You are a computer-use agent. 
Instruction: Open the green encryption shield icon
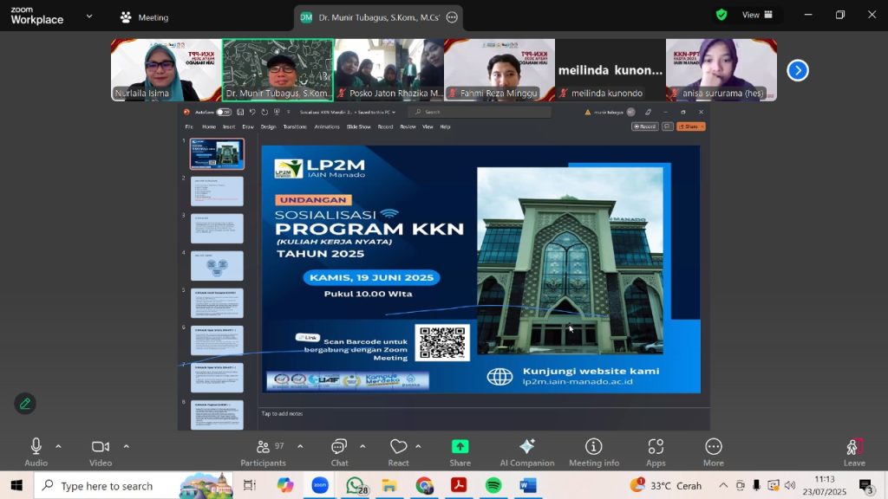point(721,15)
